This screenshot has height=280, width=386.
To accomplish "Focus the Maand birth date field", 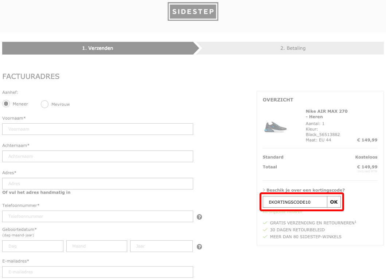I will [97, 246].
